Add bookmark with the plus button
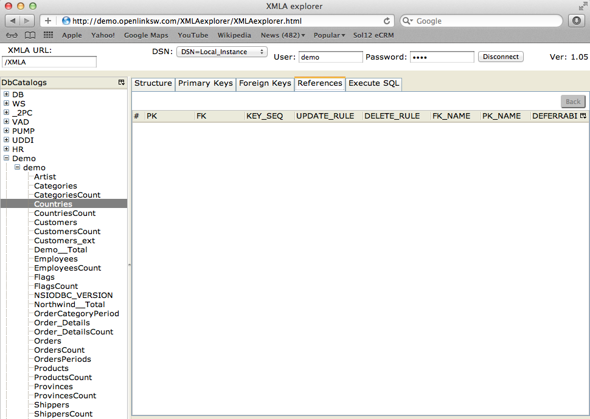 click(x=48, y=21)
